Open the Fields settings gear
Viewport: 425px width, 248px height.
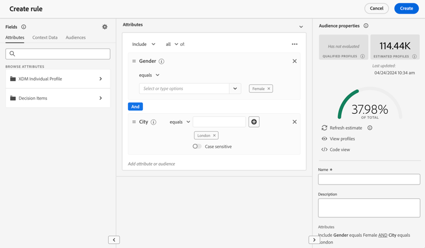[x=105, y=27]
